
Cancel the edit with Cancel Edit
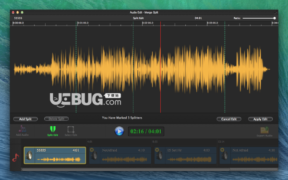[x=229, y=119]
